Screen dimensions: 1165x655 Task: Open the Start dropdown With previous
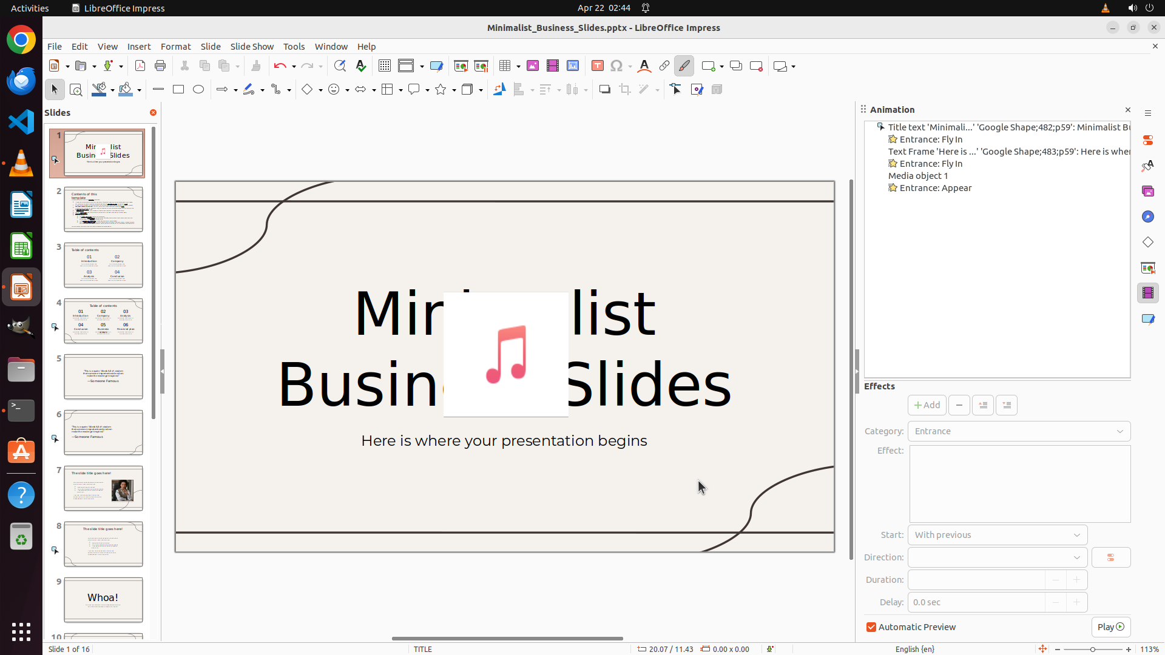[997, 535]
